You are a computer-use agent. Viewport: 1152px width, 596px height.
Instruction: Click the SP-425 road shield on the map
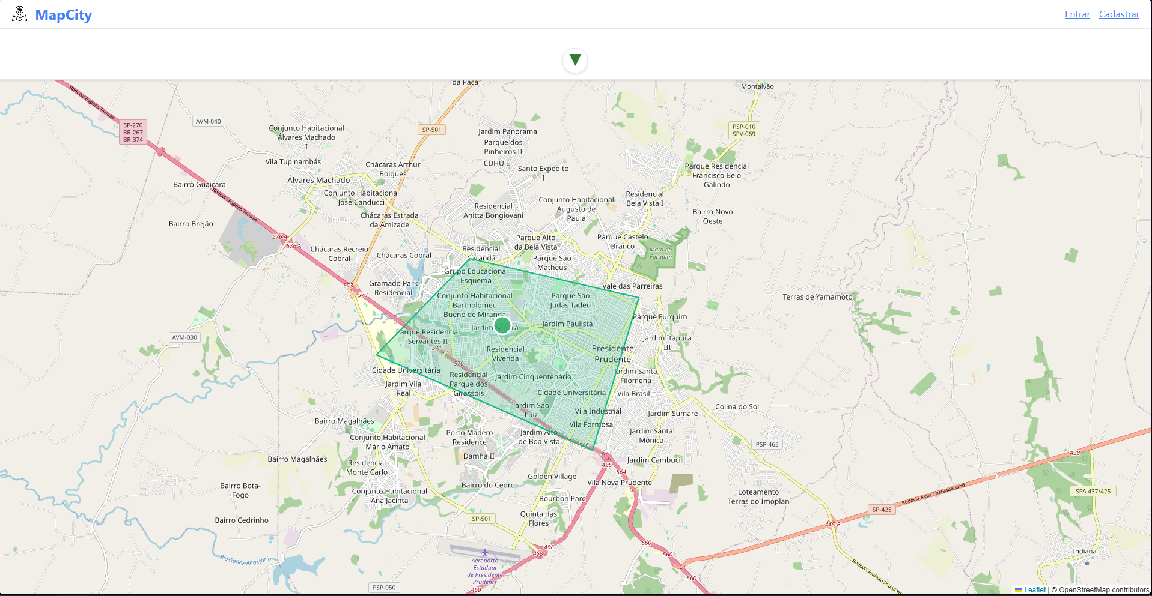click(881, 509)
